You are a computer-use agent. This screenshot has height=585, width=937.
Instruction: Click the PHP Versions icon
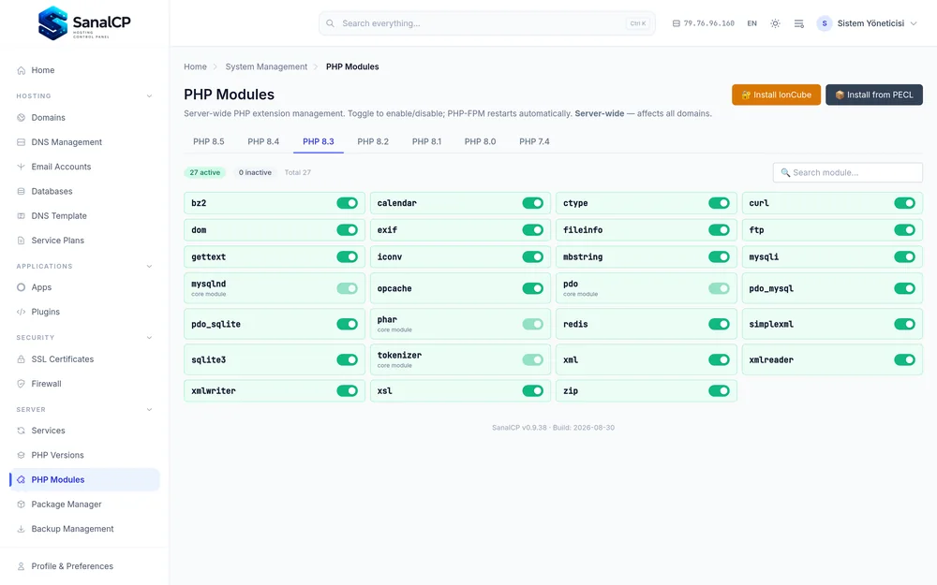tap(21, 455)
